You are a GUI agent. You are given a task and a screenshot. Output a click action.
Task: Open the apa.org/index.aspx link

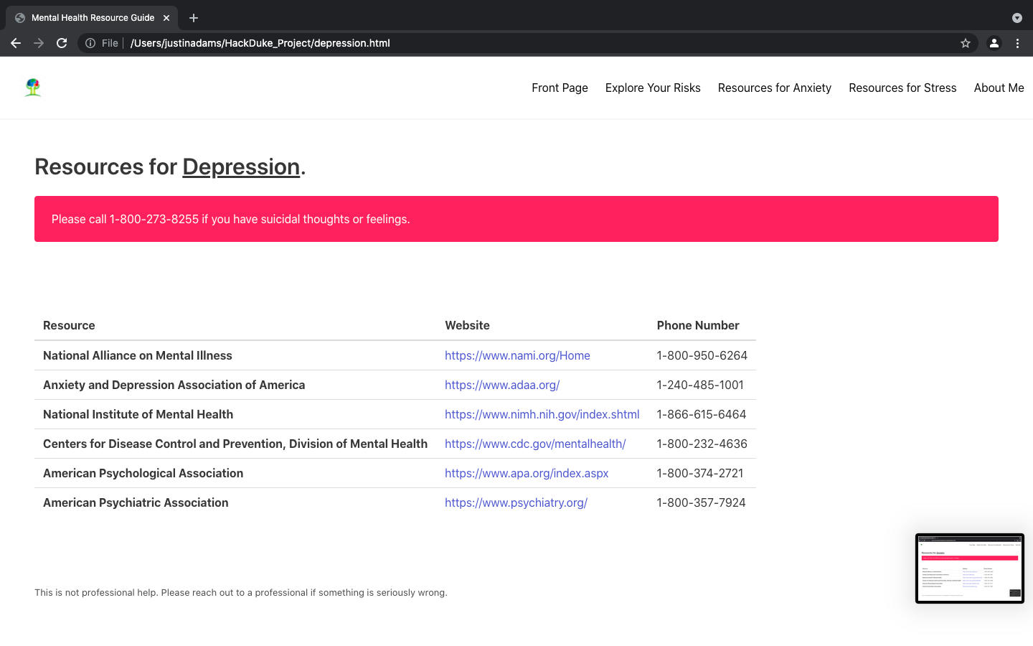click(527, 473)
